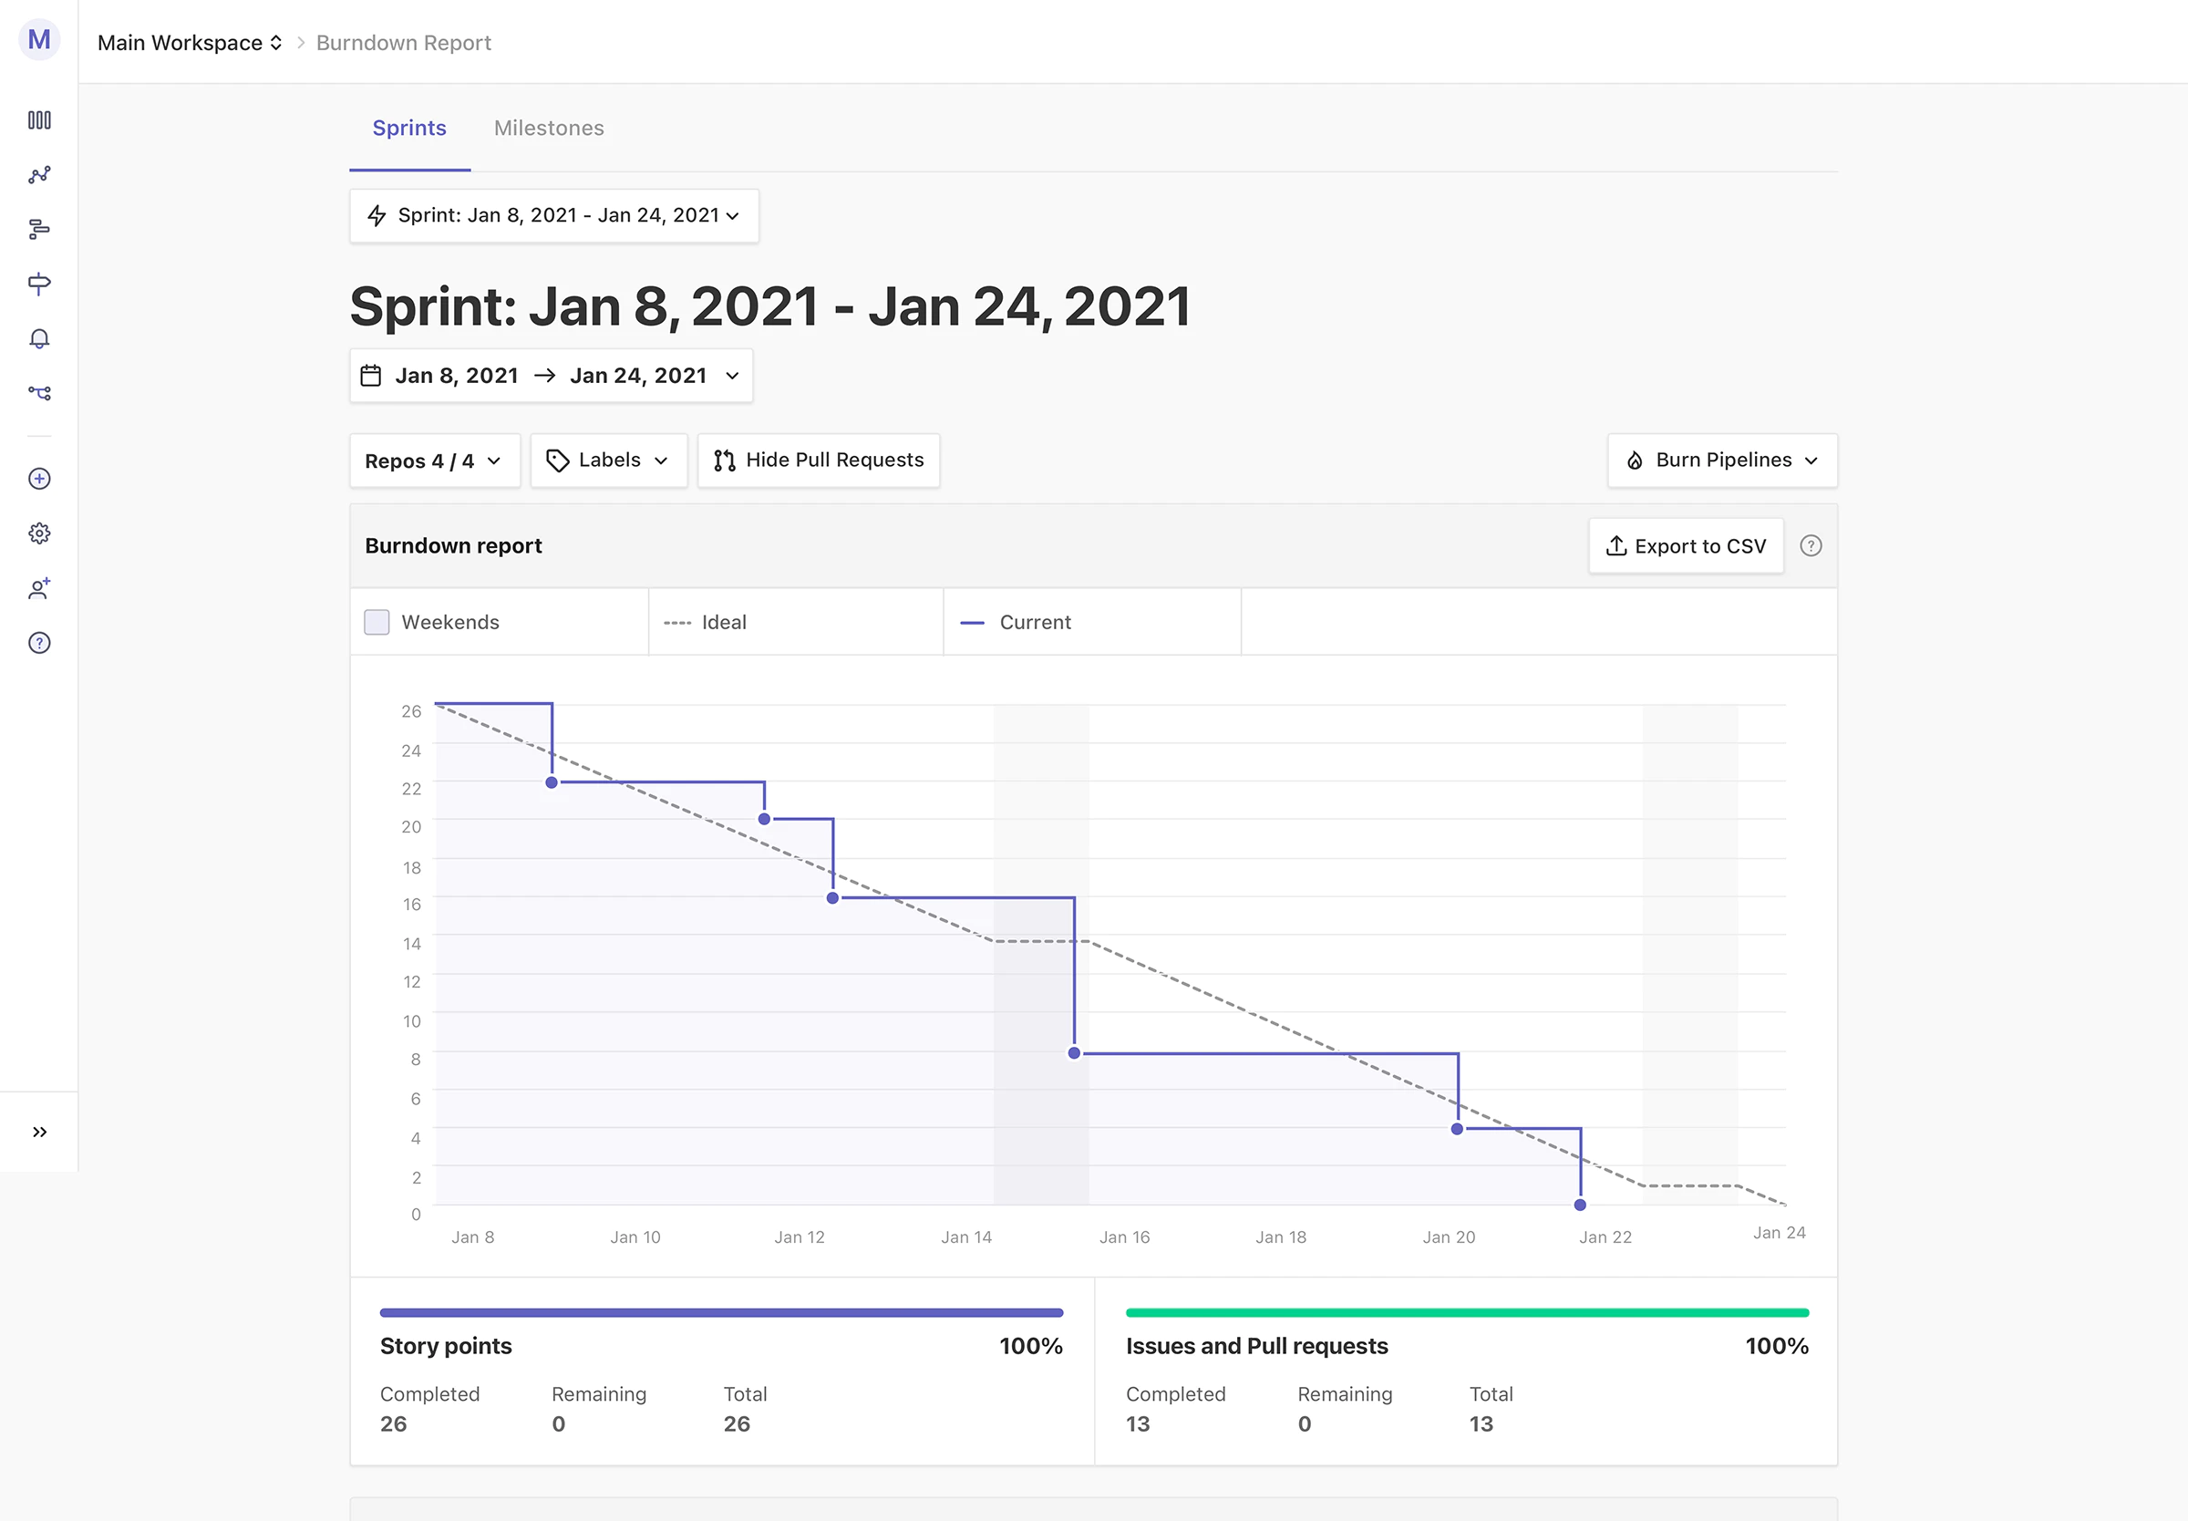Open the Sprint selector dropdown
2188x1521 pixels.
tap(554, 215)
